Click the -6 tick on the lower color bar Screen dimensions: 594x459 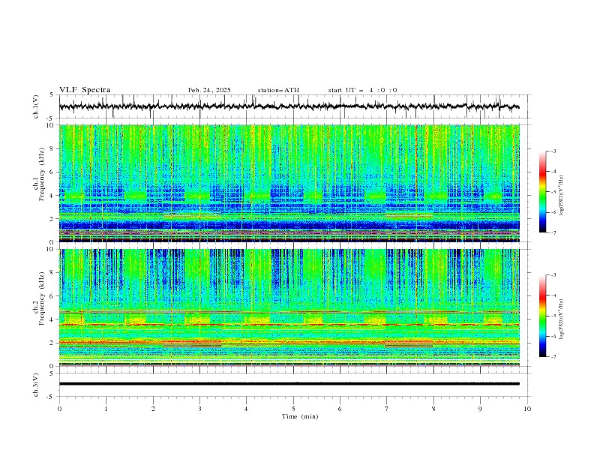click(553, 336)
